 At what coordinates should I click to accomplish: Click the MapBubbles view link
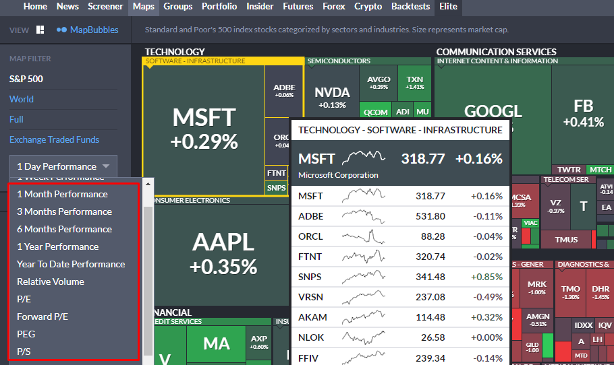(x=94, y=30)
